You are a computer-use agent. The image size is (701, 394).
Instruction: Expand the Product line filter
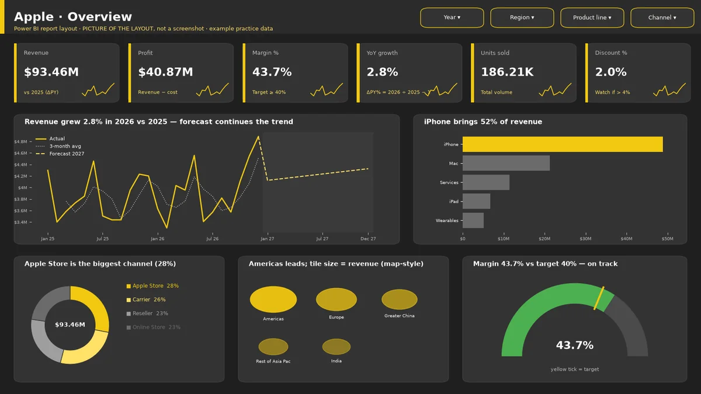(x=592, y=18)
